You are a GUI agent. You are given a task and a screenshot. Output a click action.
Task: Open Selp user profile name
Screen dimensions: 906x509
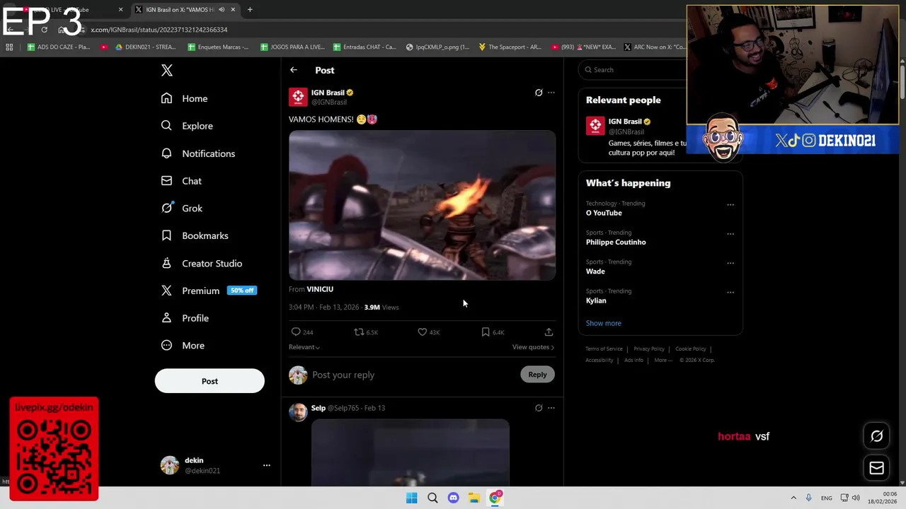tap(319, 408)
